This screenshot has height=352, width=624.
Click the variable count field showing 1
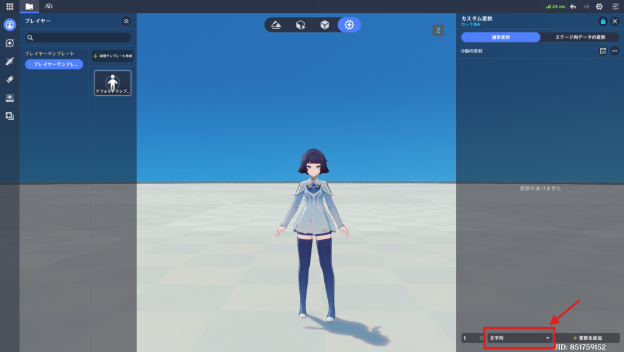click(472, 338)
